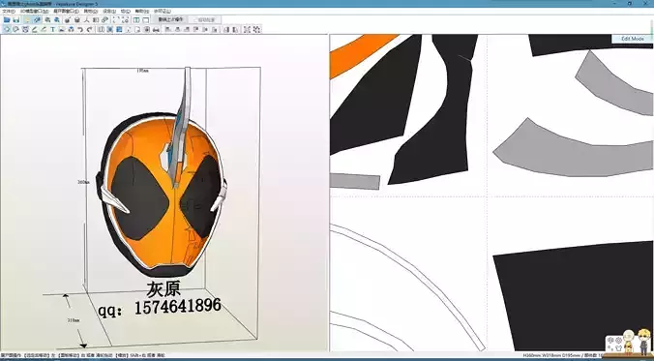Open the unfold pattern window menu, third in bar
Viewport: 654px width, 361px height.
tap(66, 12)
